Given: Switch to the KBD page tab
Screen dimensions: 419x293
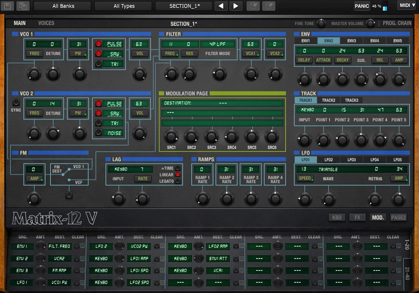Looking at the screenshot, I should [x=337, y=218].
